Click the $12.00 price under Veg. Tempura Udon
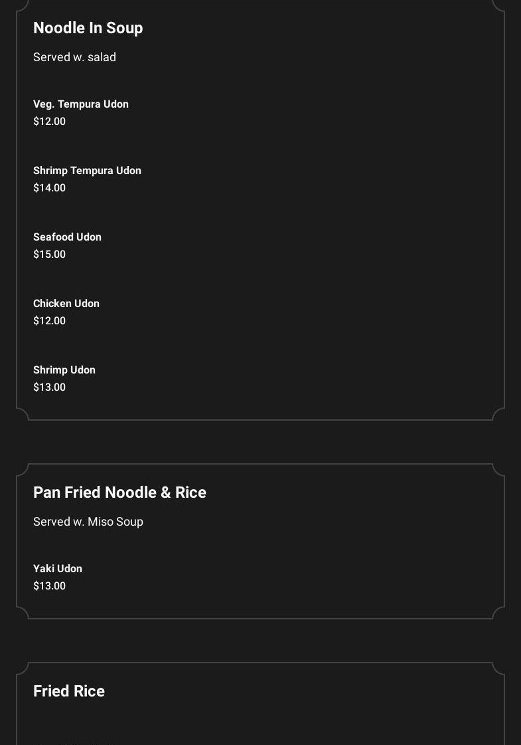The width and height of the screenshot is (521, 745). (x=49, y=122)
